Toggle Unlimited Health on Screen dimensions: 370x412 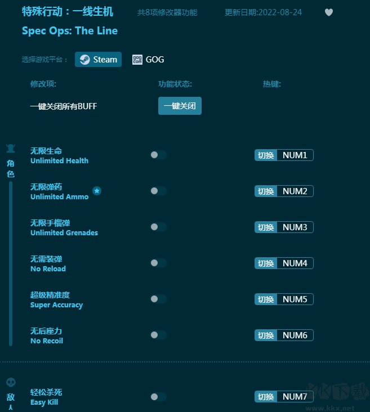click(x=158, y=155)
